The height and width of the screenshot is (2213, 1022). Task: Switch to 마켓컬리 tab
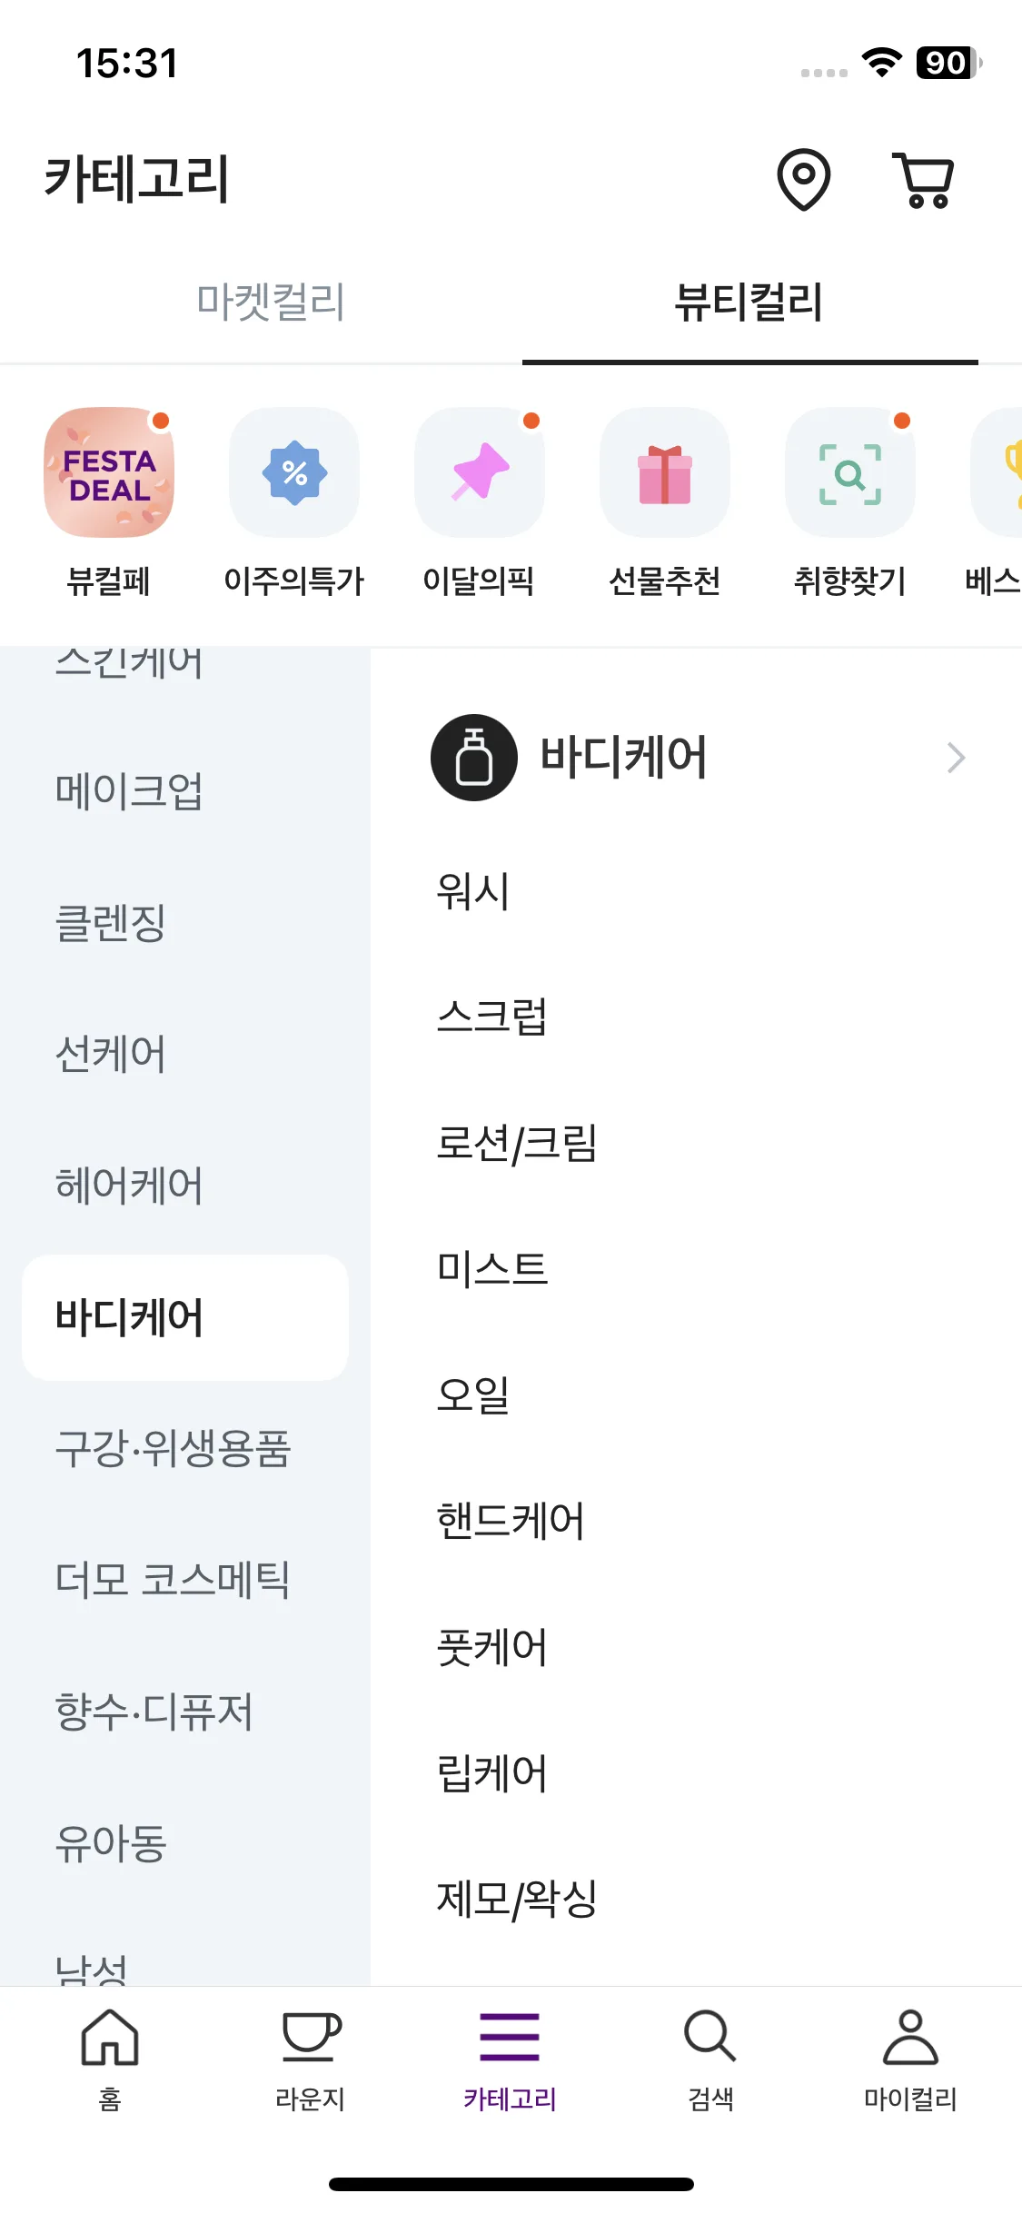(x=271, y=301)
